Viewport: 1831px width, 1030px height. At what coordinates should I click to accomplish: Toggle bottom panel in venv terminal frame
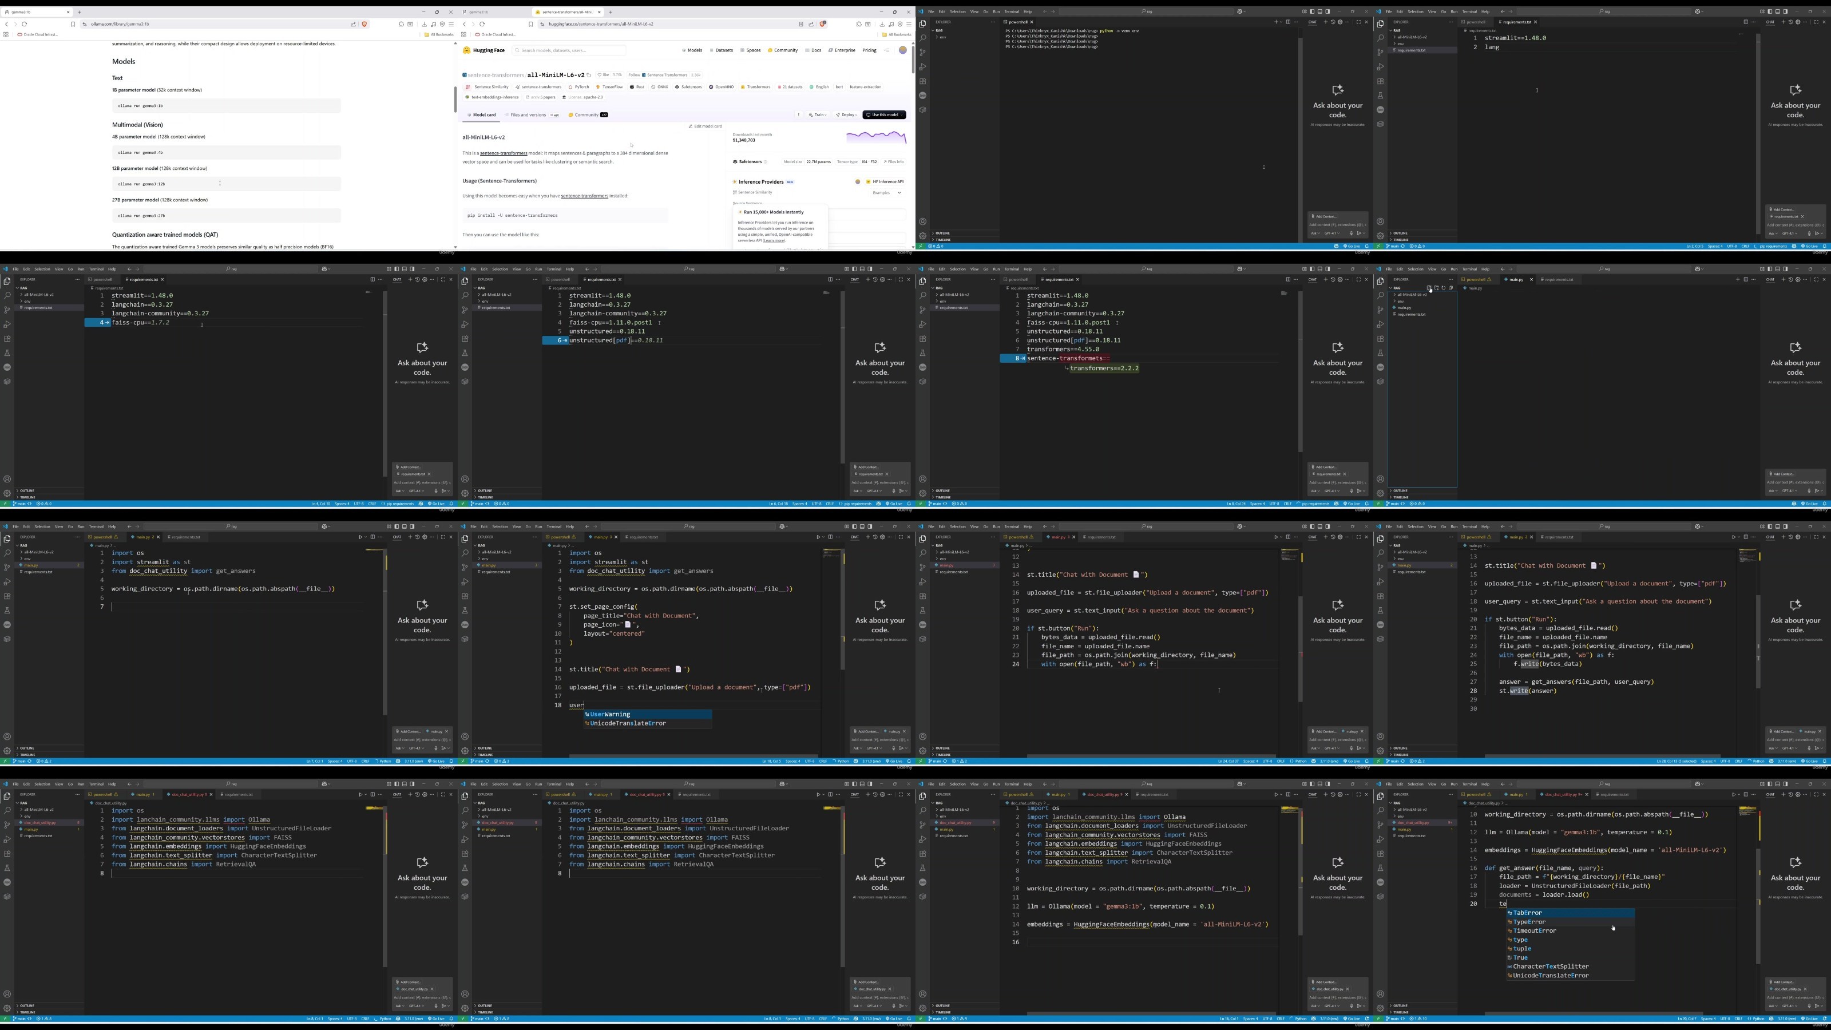tap(1320, 11)
